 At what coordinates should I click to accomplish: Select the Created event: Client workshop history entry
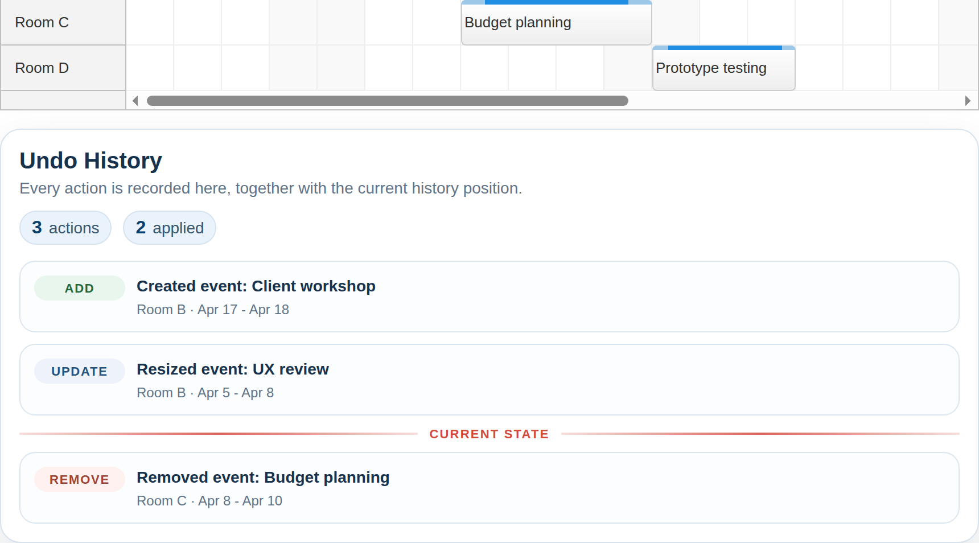pos(488,297)
